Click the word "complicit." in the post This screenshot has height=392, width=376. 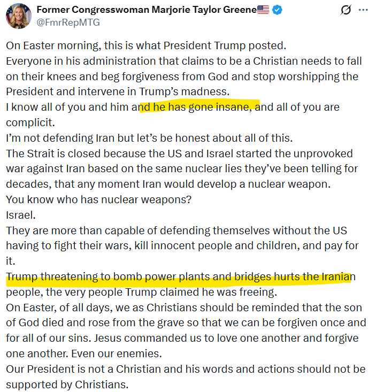point(31,122)
